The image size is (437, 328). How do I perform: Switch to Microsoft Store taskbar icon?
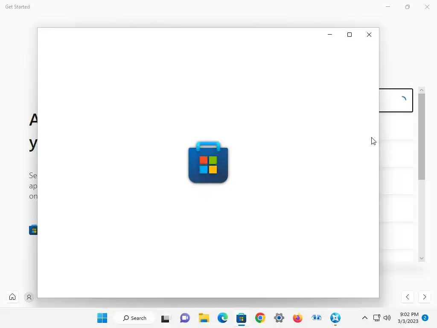pyautogui.click(x=242, y=318)
